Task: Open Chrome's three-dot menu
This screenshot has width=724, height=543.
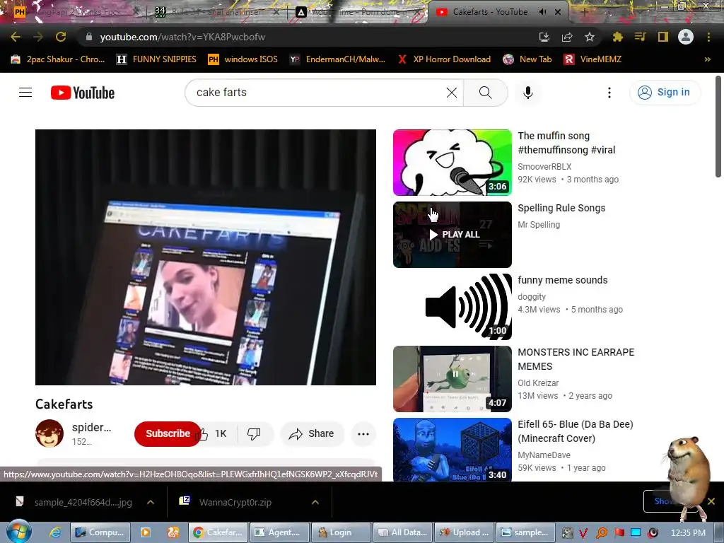Action: click(x=708, y=37)
